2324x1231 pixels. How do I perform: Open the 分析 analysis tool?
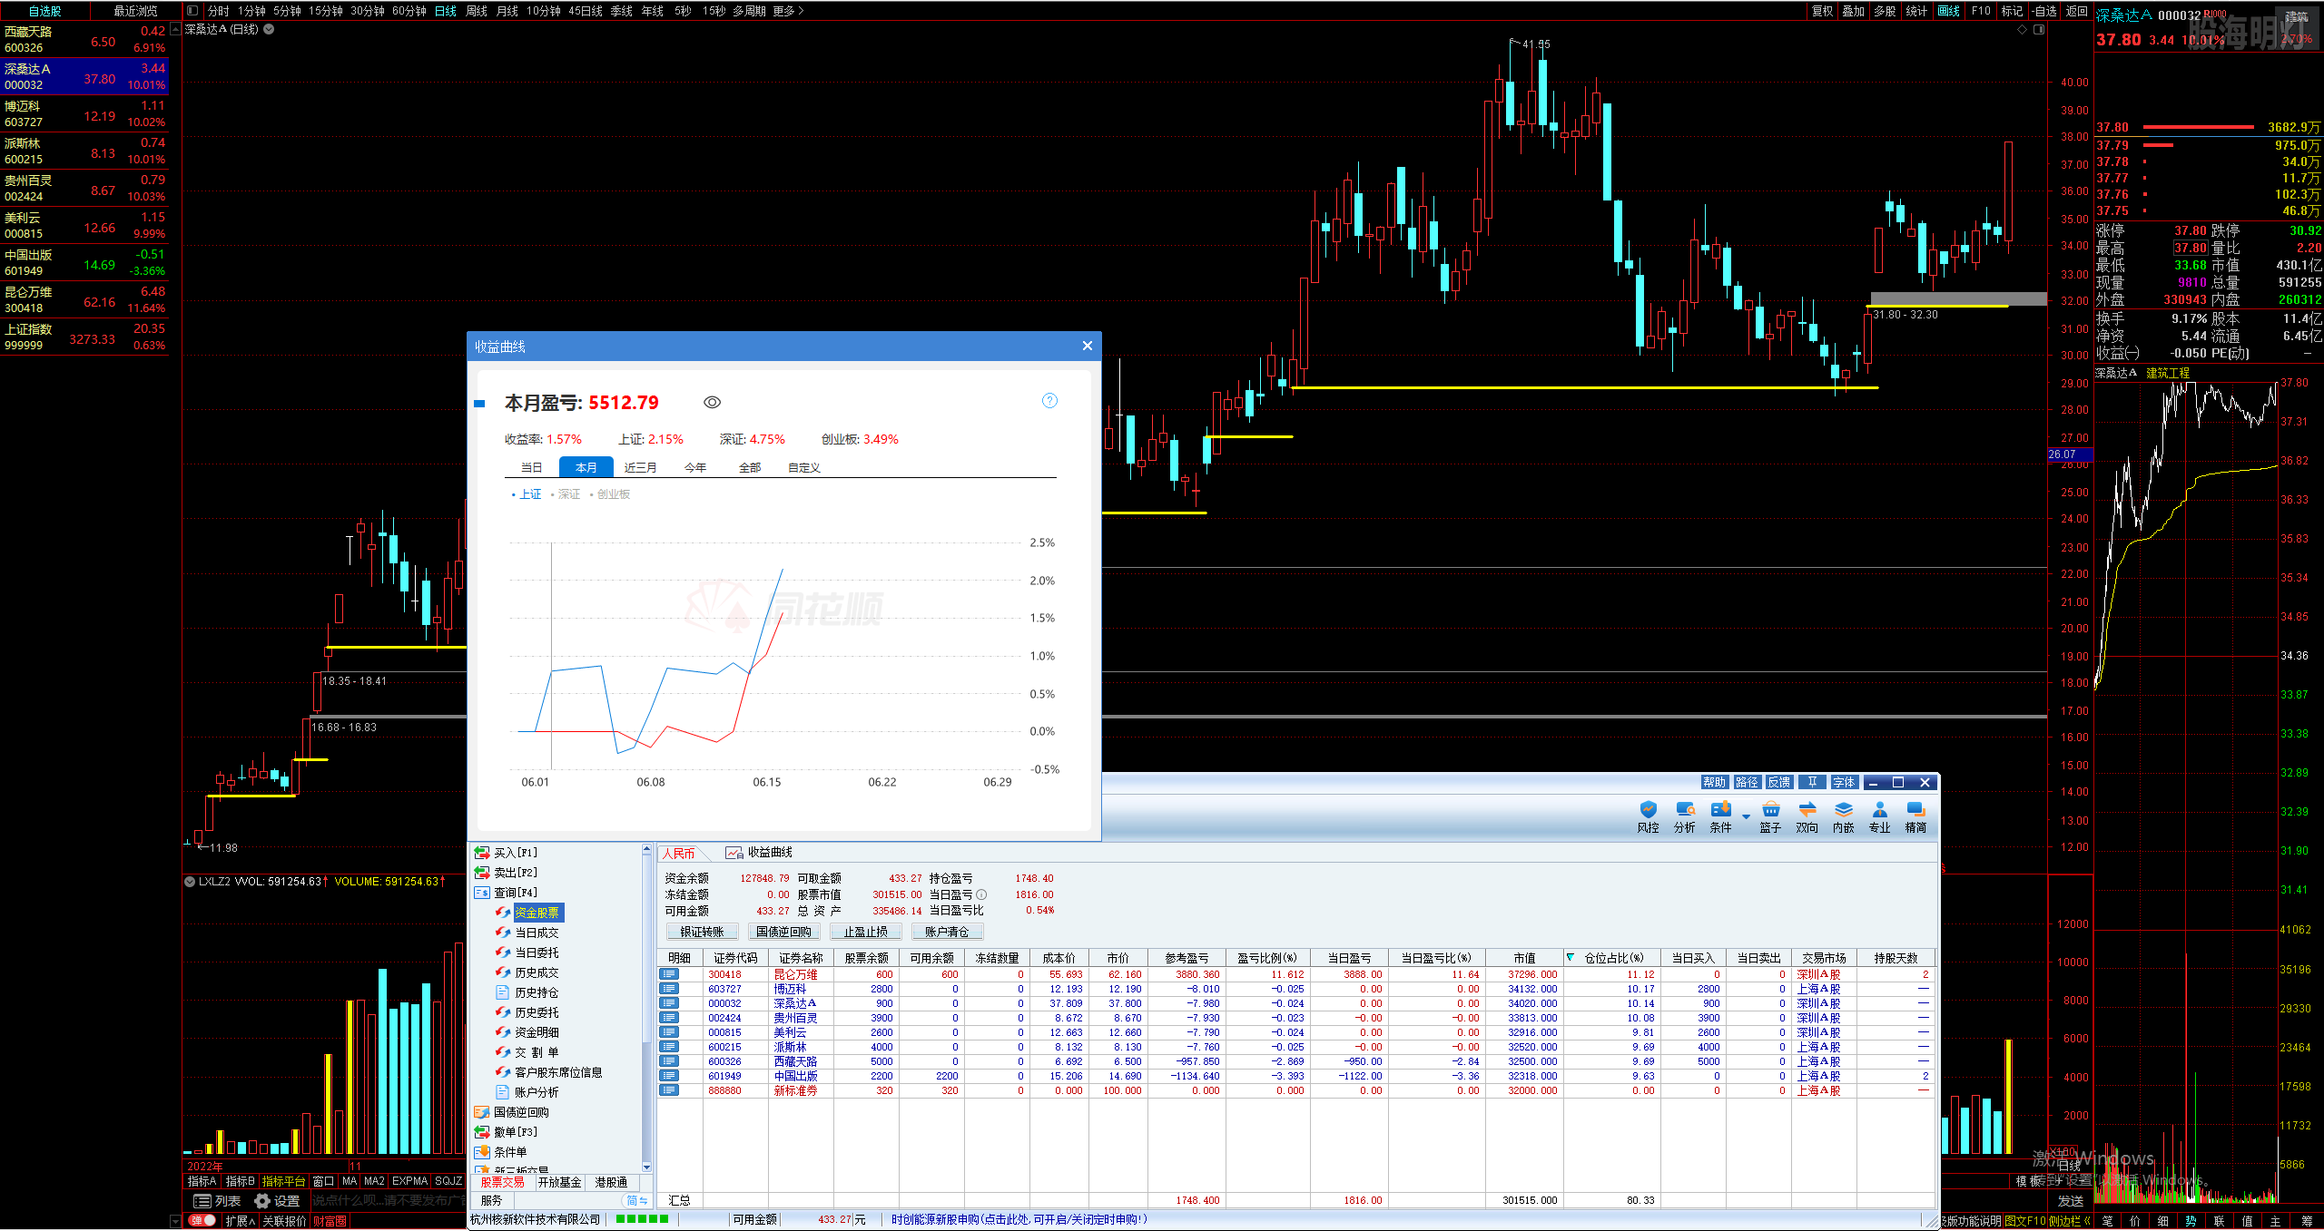tap(1685, 816)
